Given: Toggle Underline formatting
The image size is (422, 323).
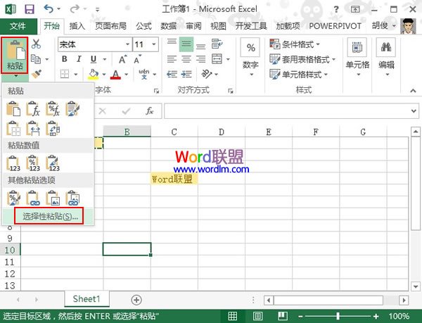Looking at the screenshot, I should [94, 59].
